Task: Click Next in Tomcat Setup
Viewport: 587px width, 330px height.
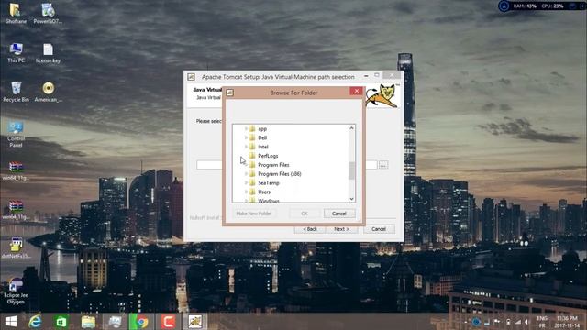Action: coord(341,229)
